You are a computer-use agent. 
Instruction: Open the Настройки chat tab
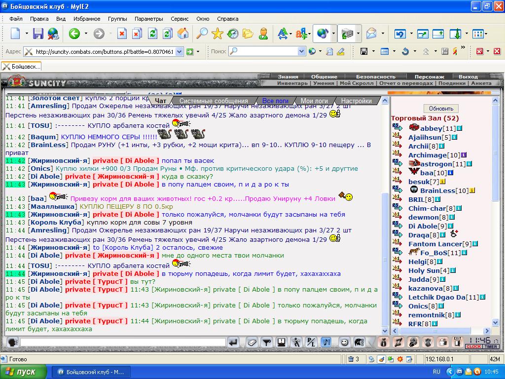coord(356,101)
